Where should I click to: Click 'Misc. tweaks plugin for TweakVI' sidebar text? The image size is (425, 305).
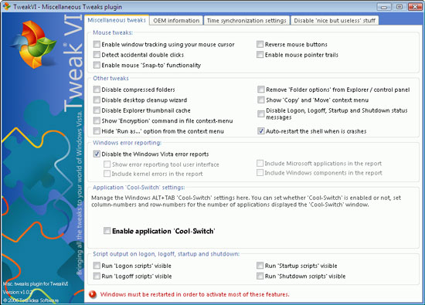tap(36, 283)
